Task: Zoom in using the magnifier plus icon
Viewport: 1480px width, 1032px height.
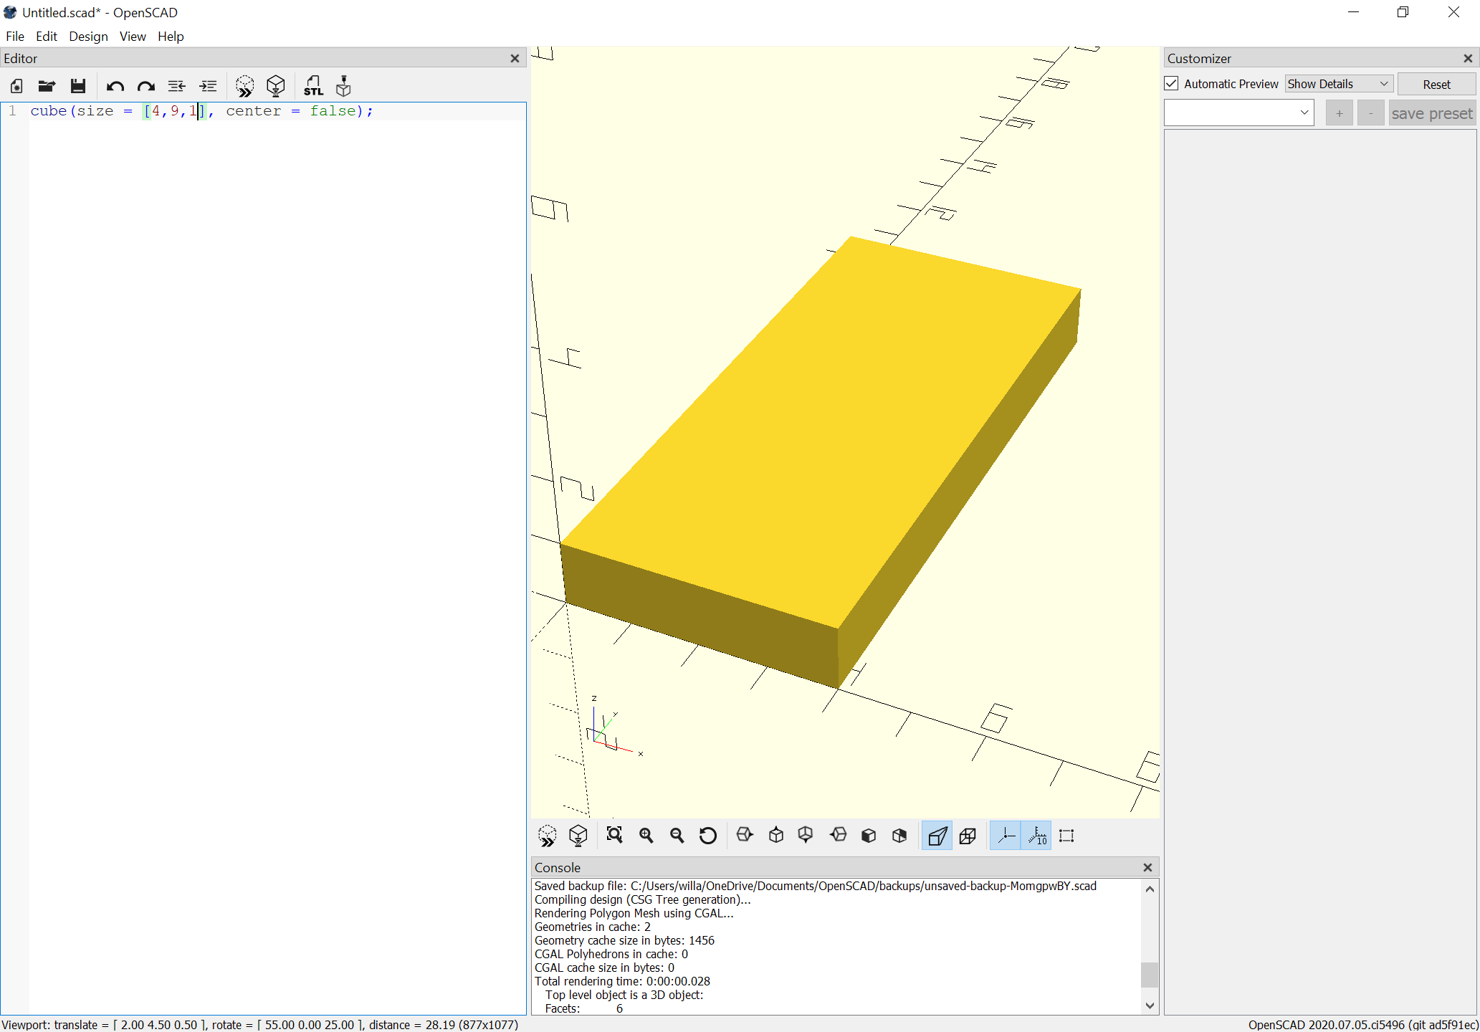Action: [646, 835]
